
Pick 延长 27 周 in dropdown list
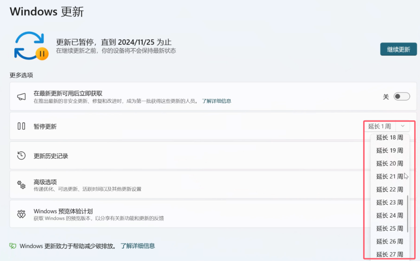click(389, 254)
